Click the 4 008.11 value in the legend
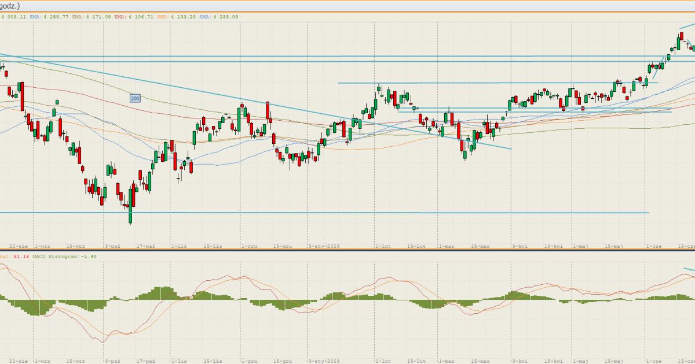 (x=14, y=17)
